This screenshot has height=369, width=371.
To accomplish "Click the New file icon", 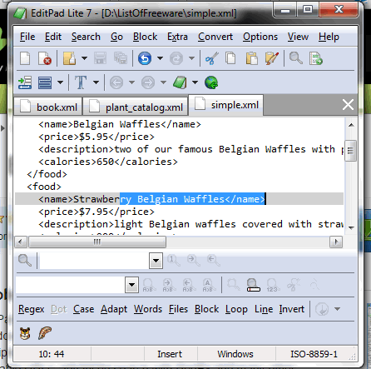I will 25,58.
